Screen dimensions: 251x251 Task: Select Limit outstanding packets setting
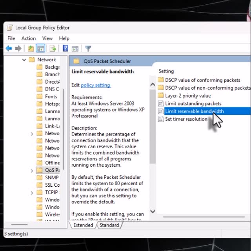193,104
